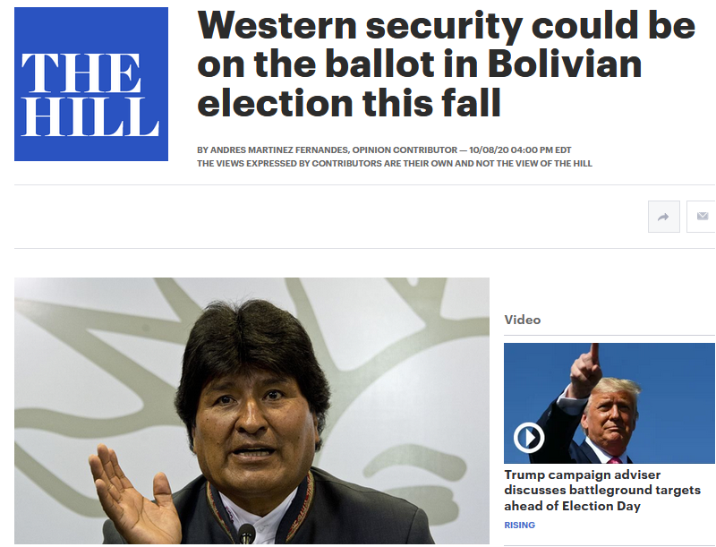
Task: Click the RISING category link
Action: (x=519, y=526)
